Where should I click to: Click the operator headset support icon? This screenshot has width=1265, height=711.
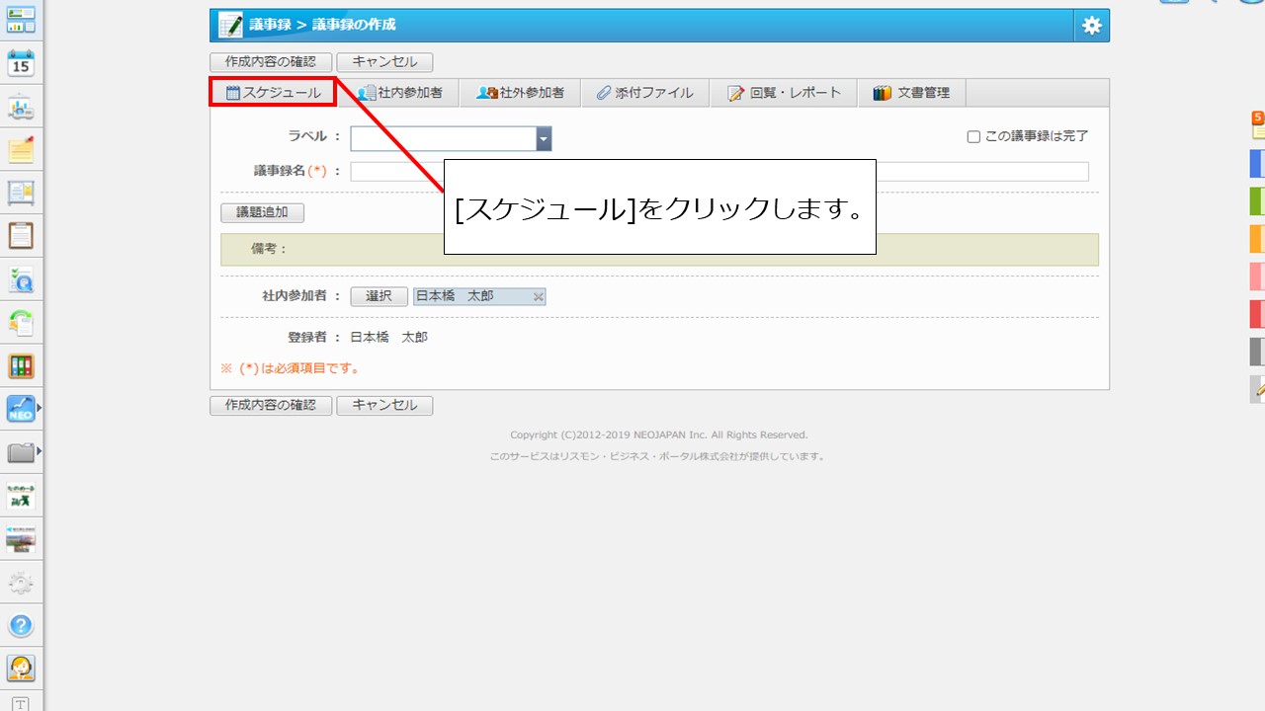tap(21, 669)
